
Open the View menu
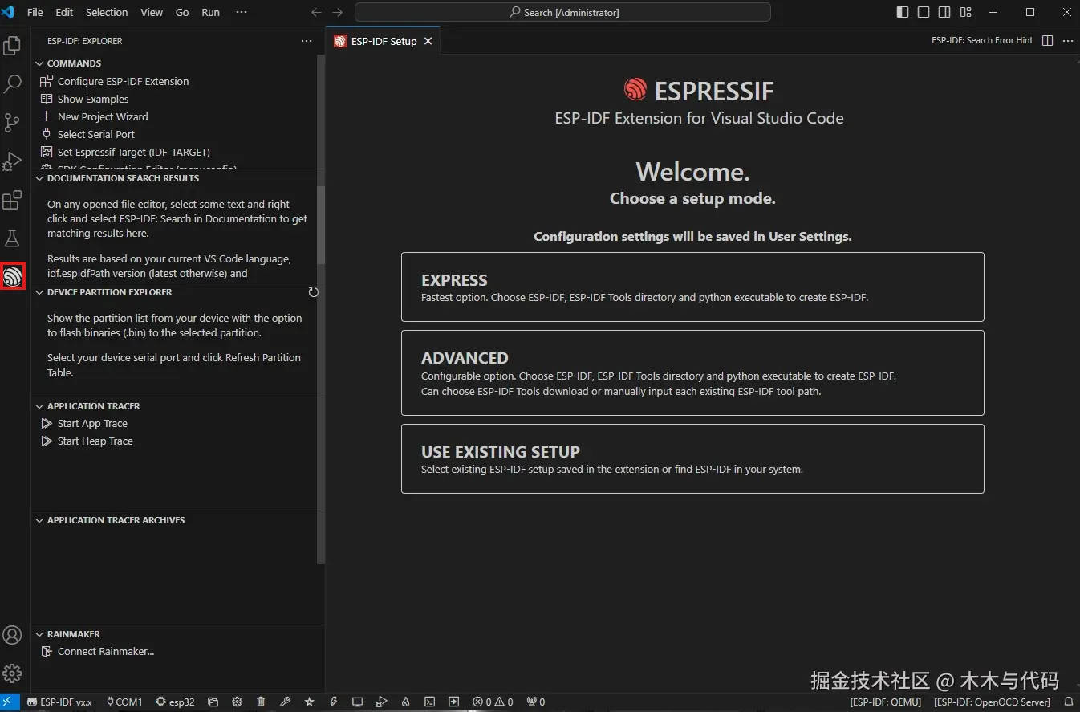(152, 12)
